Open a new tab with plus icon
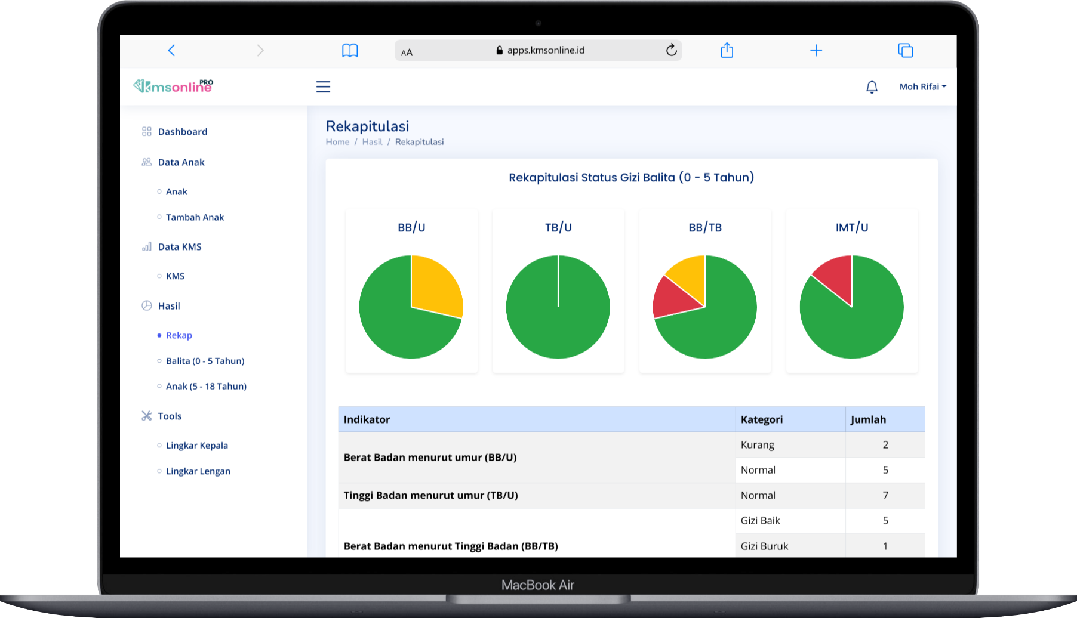1077x618 pixels. [x=816, y=51]
